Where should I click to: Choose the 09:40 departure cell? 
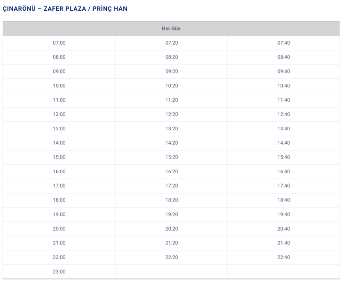(x=284, y=72)
